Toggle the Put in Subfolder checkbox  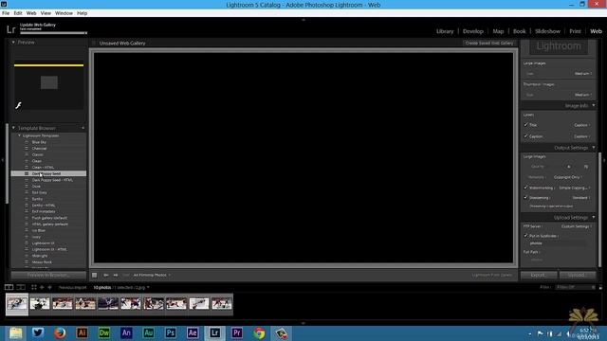[525, 236]
